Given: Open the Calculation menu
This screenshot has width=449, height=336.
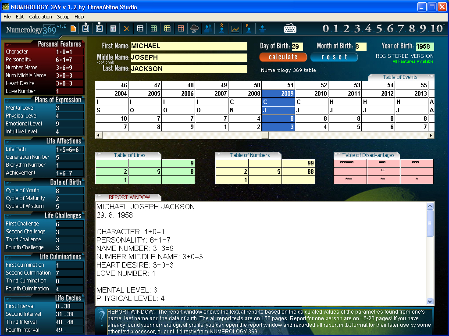Looking at the screenshot, I should 40,17.
